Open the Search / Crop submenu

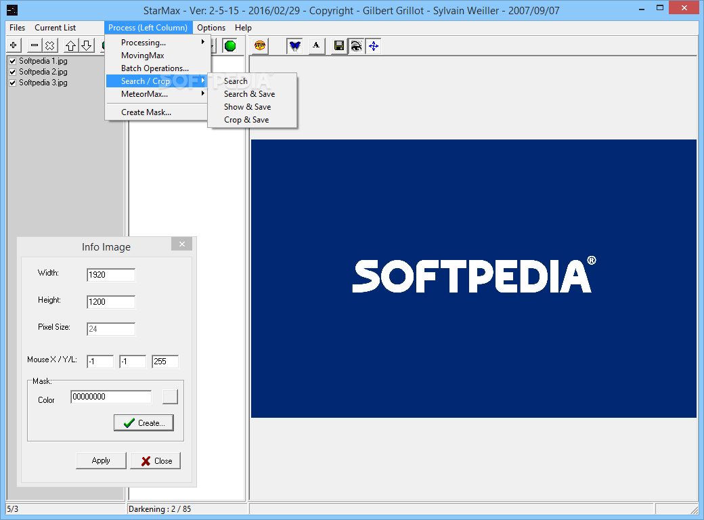156,81
